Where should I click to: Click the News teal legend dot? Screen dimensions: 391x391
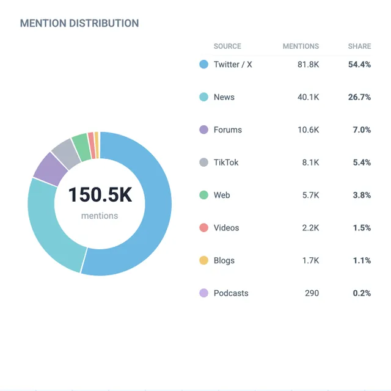pos(203,97)
